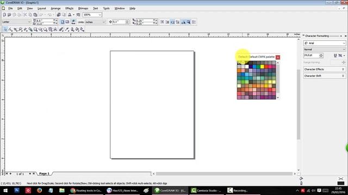Image resolution: width=348 pixels, height=195 pixels.
Task: Select the Zoom tool in toolbox
Action: pyautogui.click(x=21, y=29)
